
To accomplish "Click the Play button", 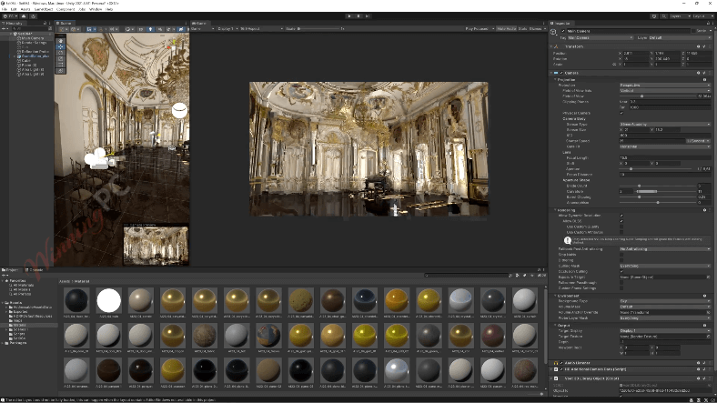I will point(349,16).
